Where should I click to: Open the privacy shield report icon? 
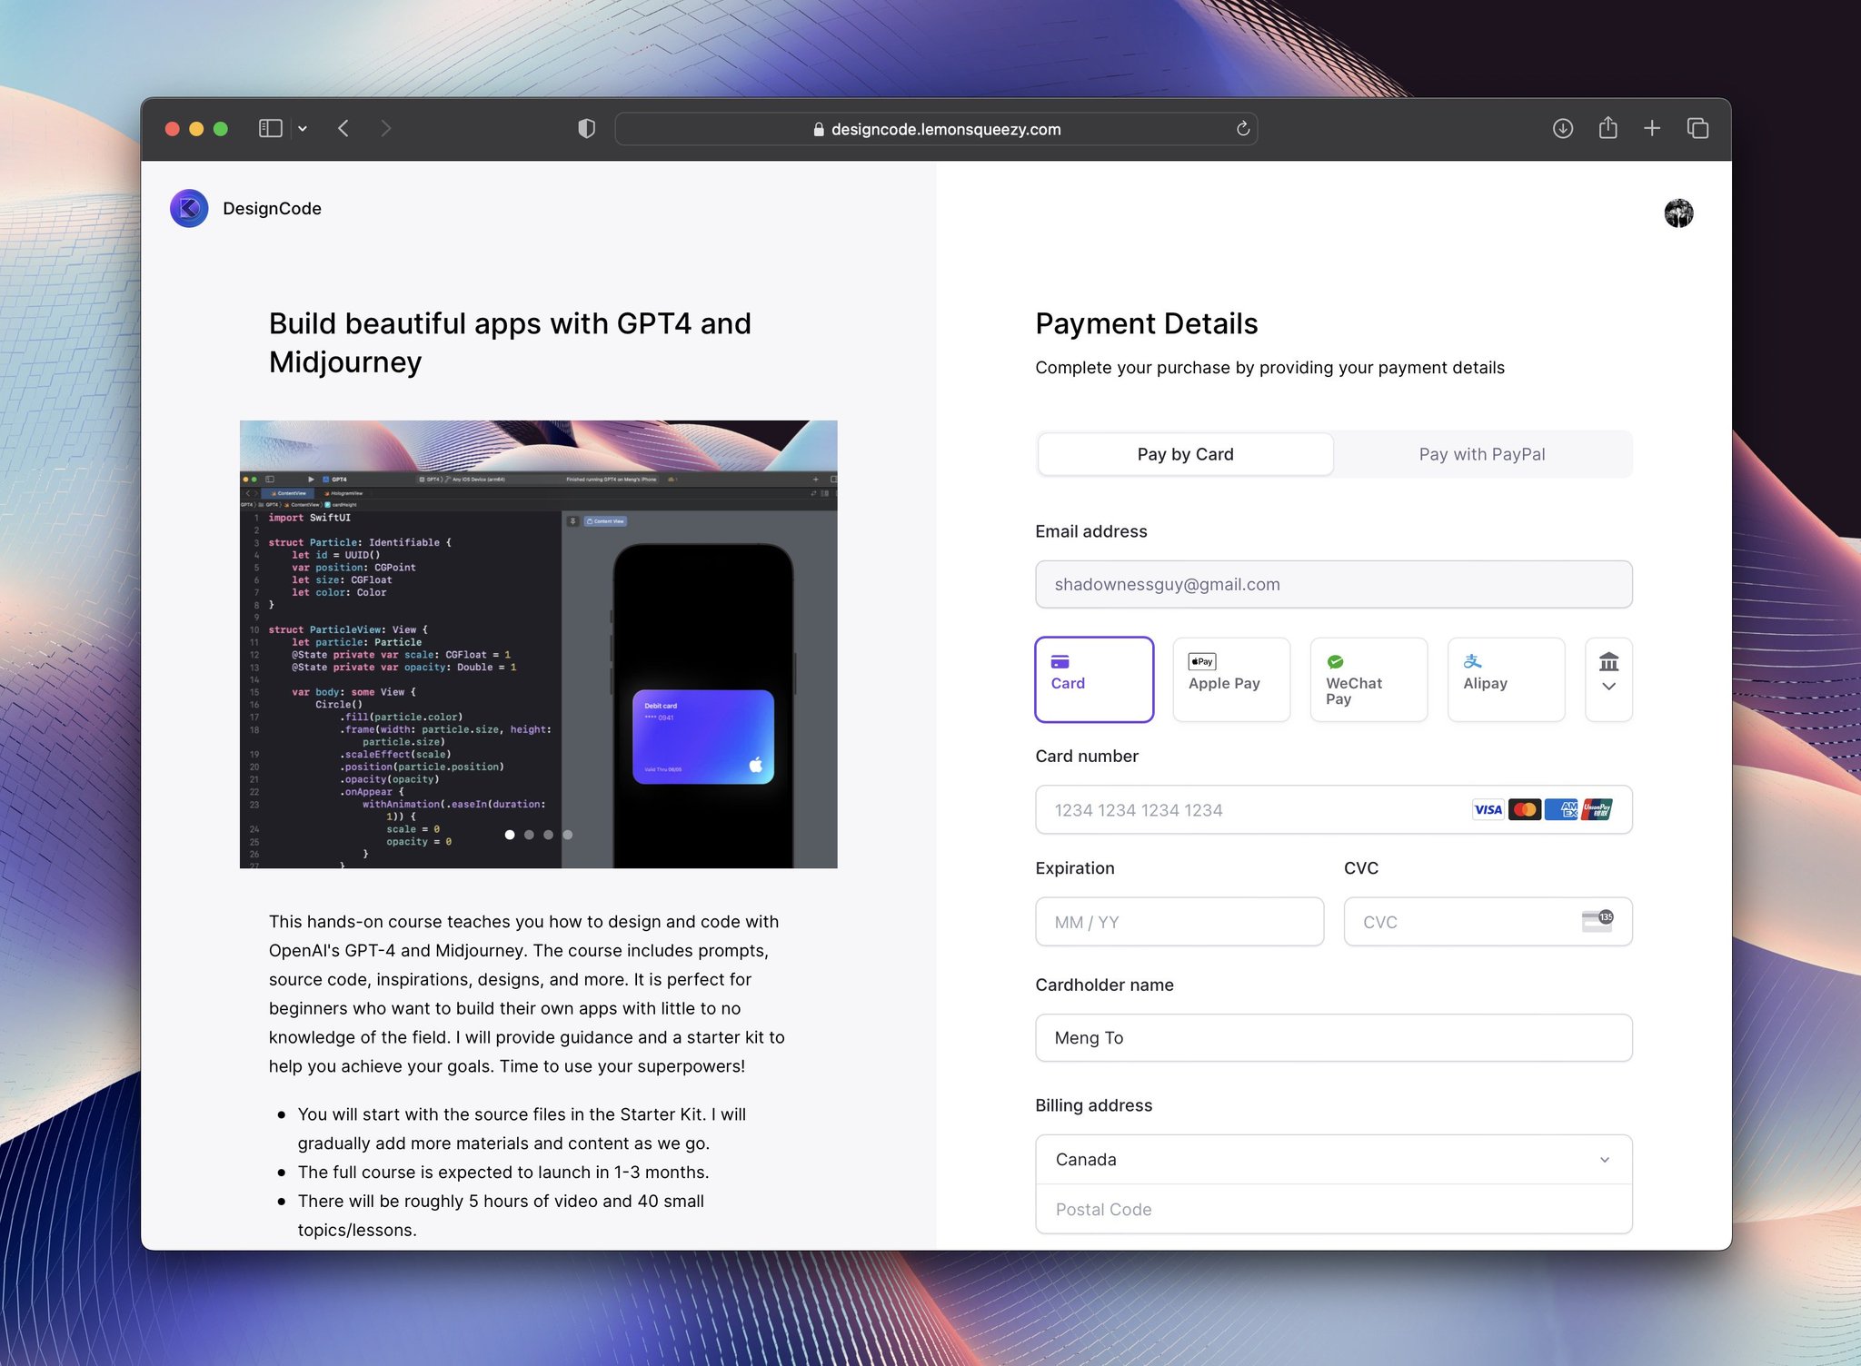click(x=587, y=129)
